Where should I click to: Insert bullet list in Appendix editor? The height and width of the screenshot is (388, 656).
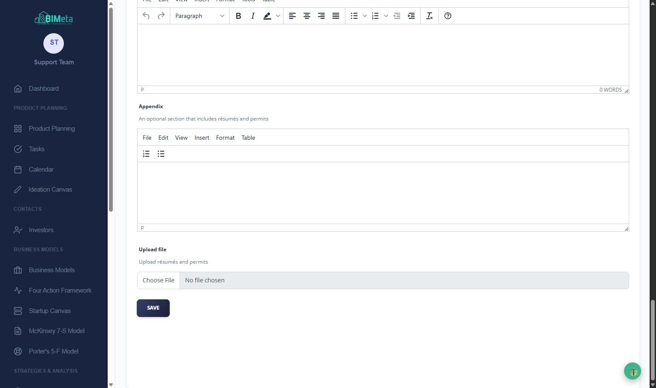161,154
